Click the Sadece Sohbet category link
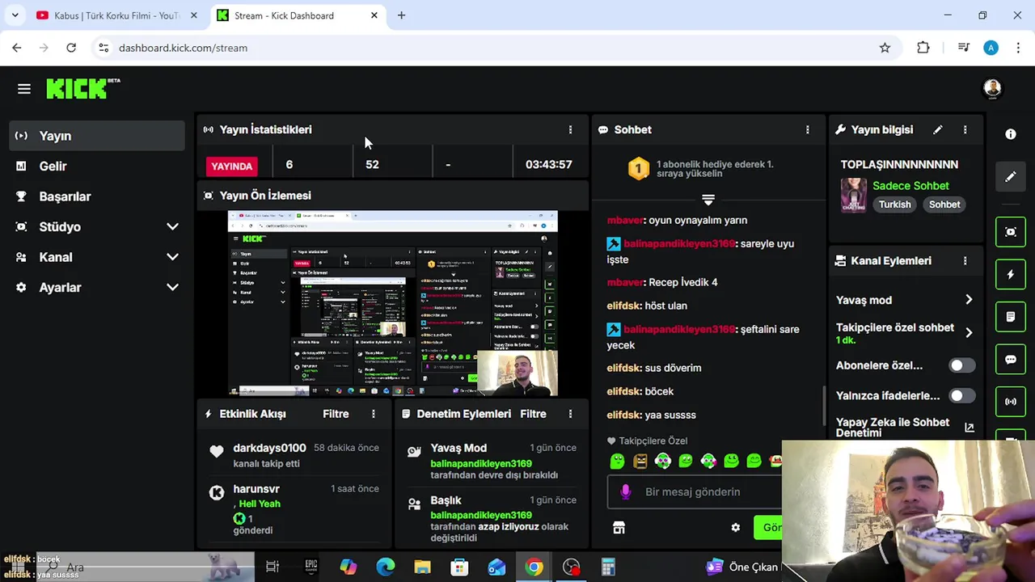The height and width of the screenshot is (582, 1035). pos(910,186)
